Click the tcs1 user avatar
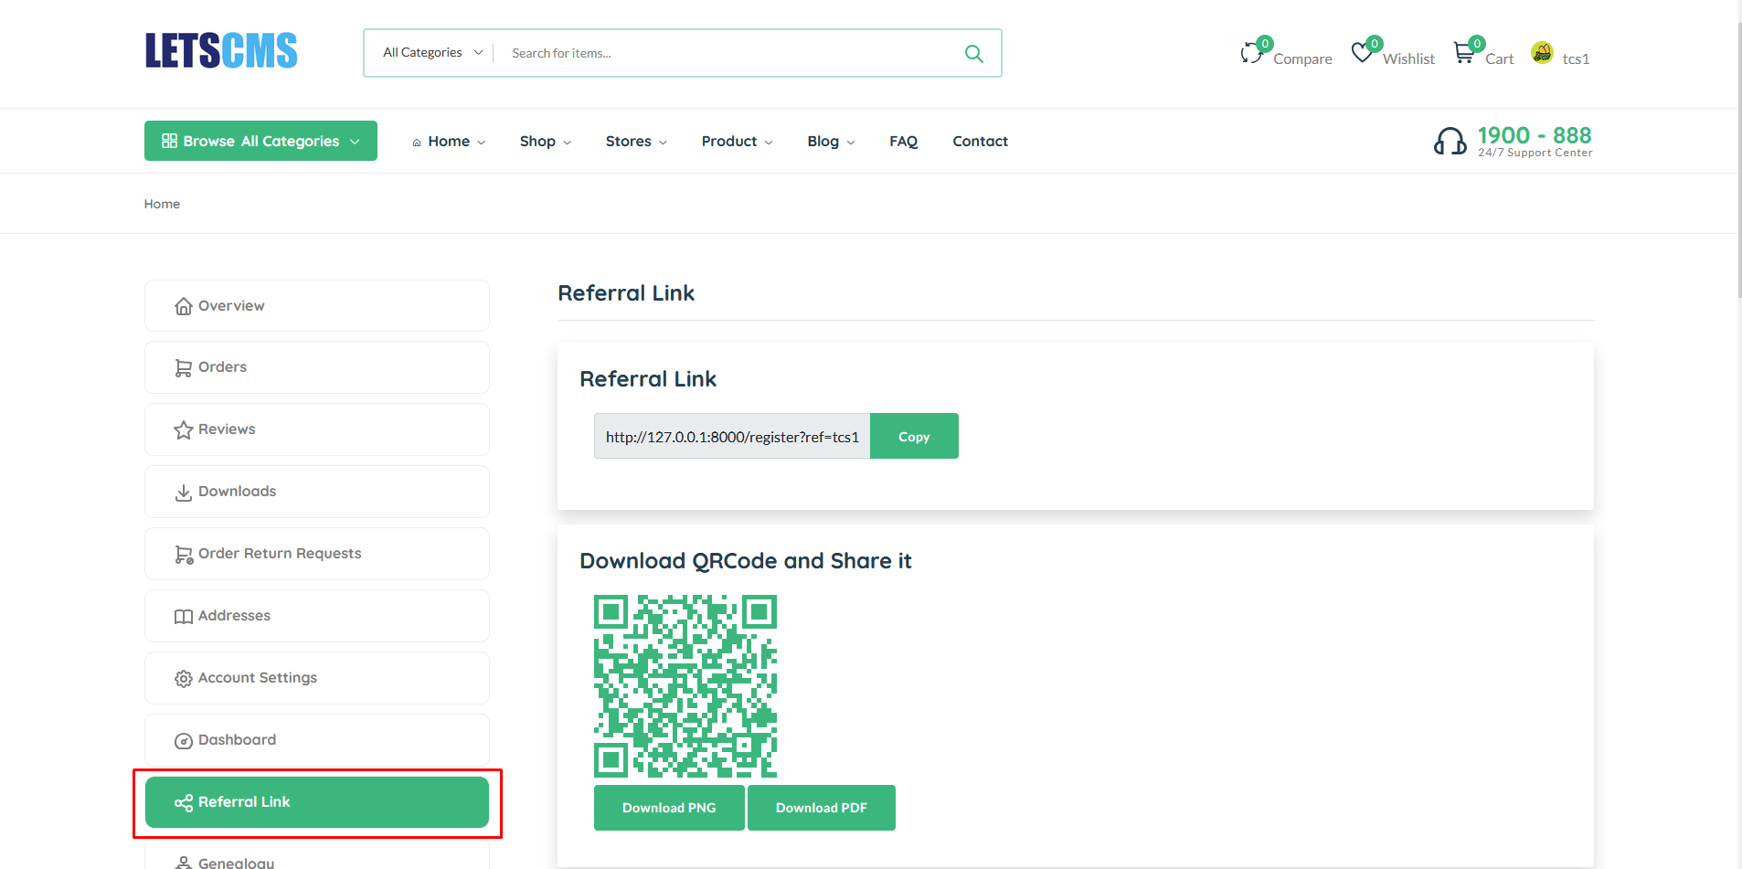This screenshot has height=869, width=1742. tap(1543, 53)
